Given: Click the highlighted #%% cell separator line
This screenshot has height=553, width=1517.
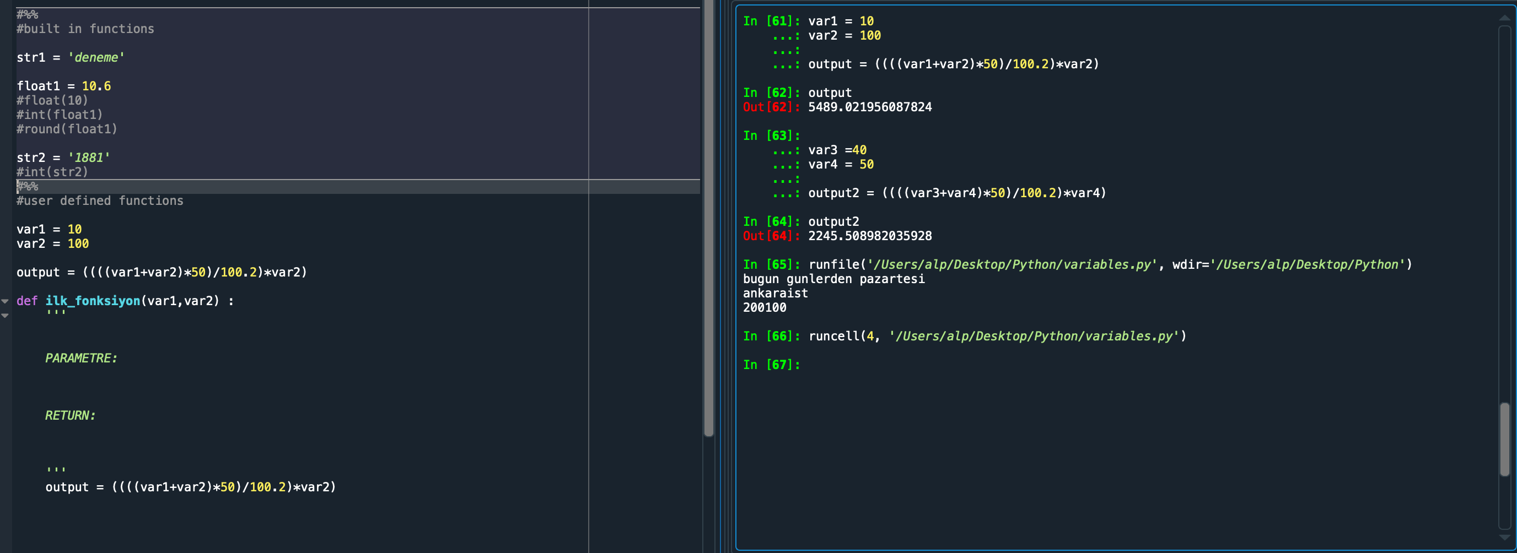Looking at the screenshot, I should pyautogui.click(x=27, y=186).
